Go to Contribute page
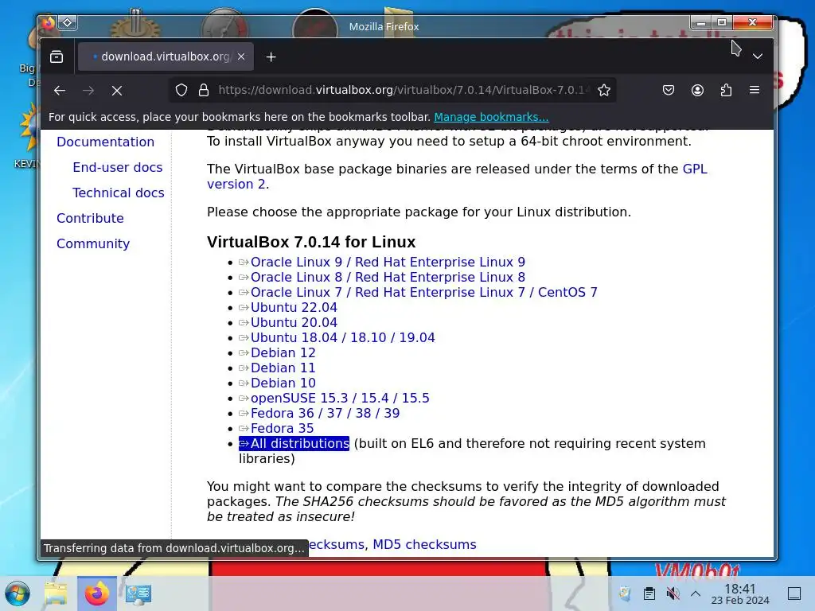815x611 pixels. coord(90,218)
